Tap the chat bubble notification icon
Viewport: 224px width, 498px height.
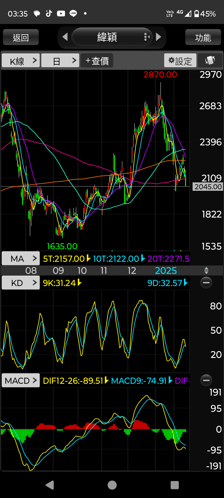tap(37, 14)
